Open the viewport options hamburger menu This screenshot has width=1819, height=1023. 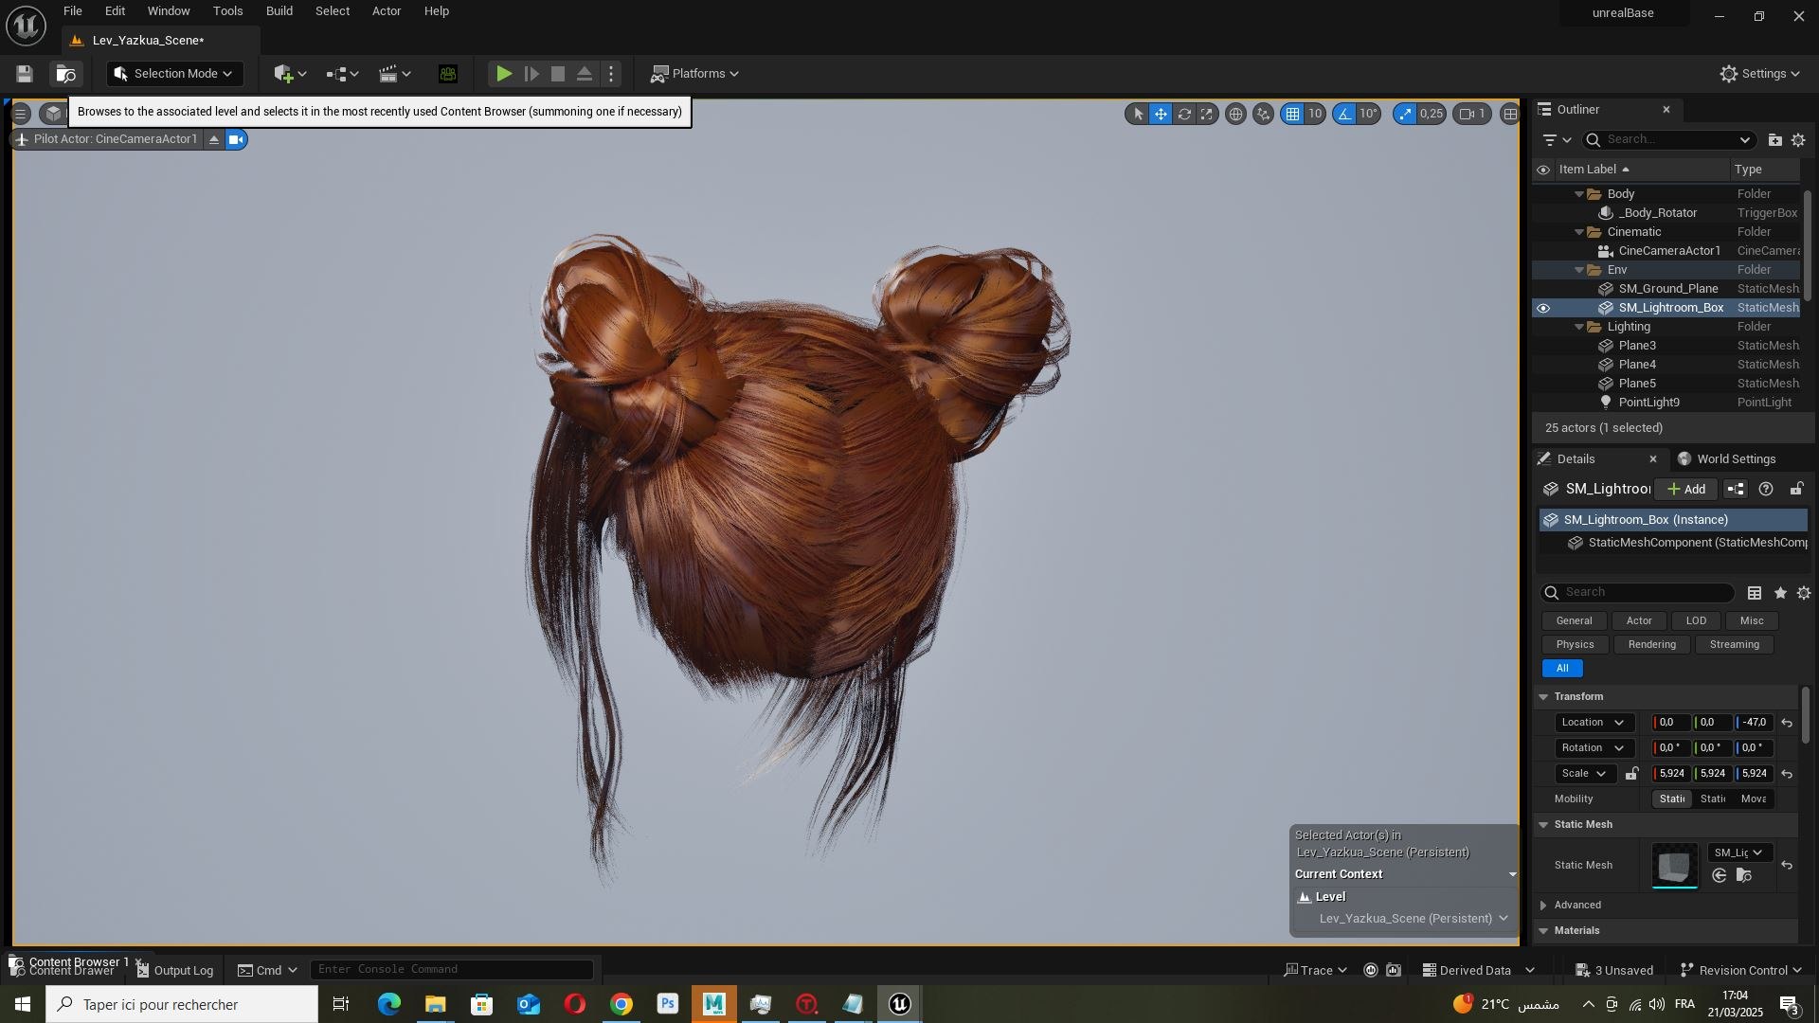pyautogui.click(x=20, y=114)
